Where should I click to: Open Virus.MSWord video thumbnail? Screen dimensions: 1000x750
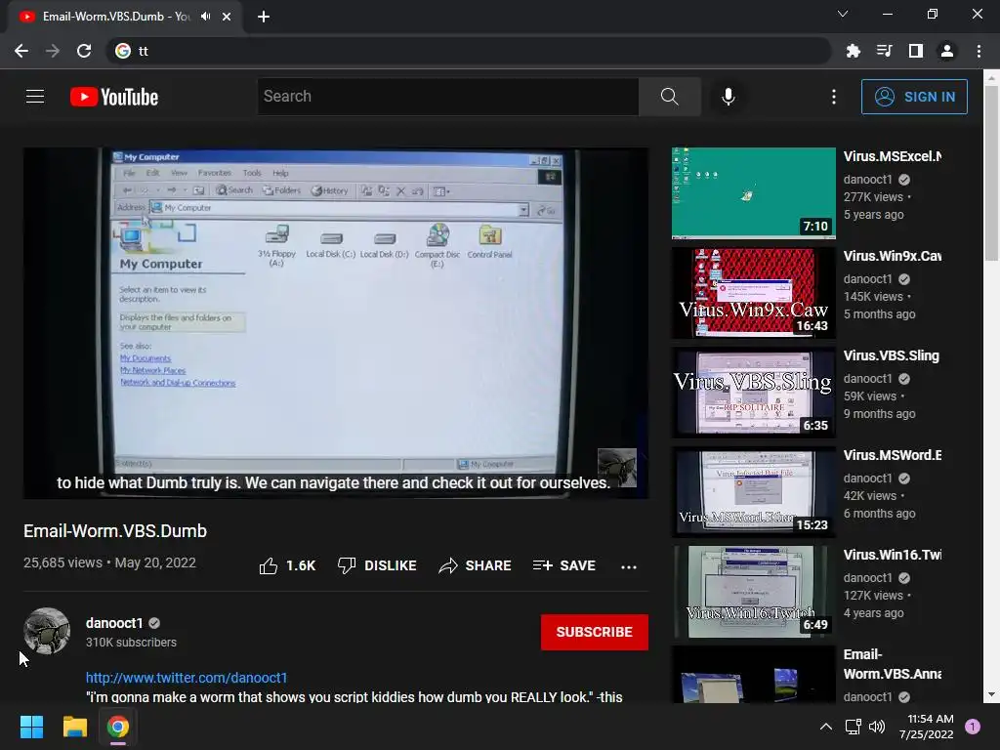point(753,492)
